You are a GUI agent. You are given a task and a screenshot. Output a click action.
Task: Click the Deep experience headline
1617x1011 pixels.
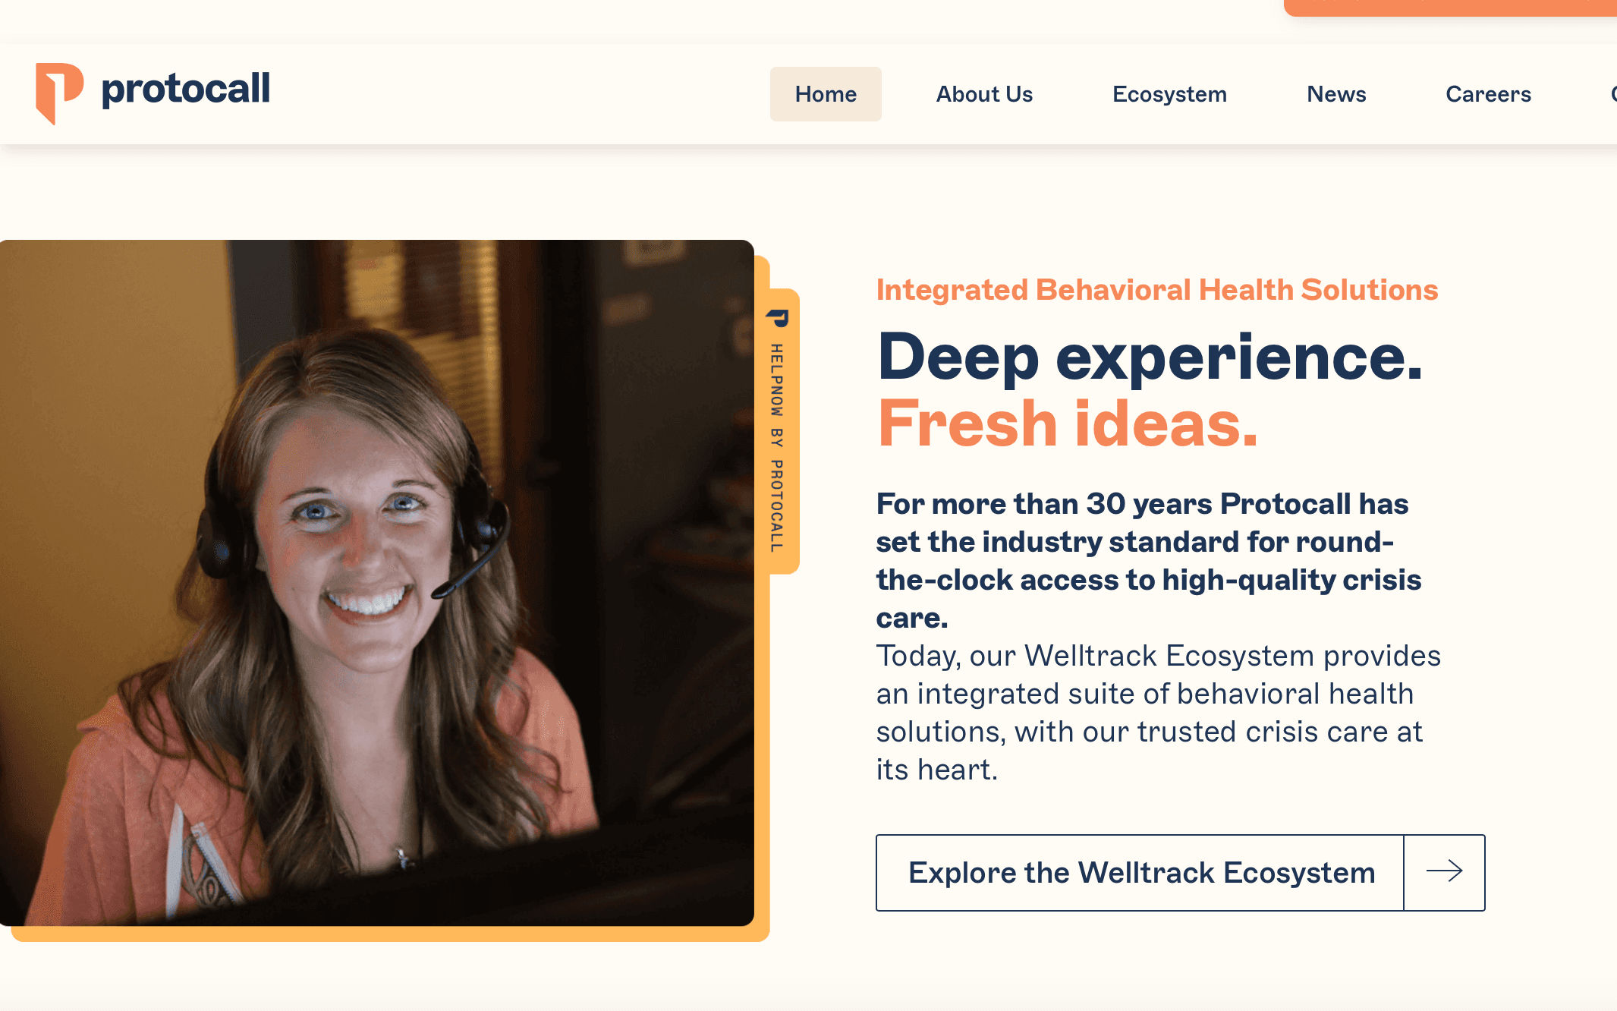(1150, 357)
